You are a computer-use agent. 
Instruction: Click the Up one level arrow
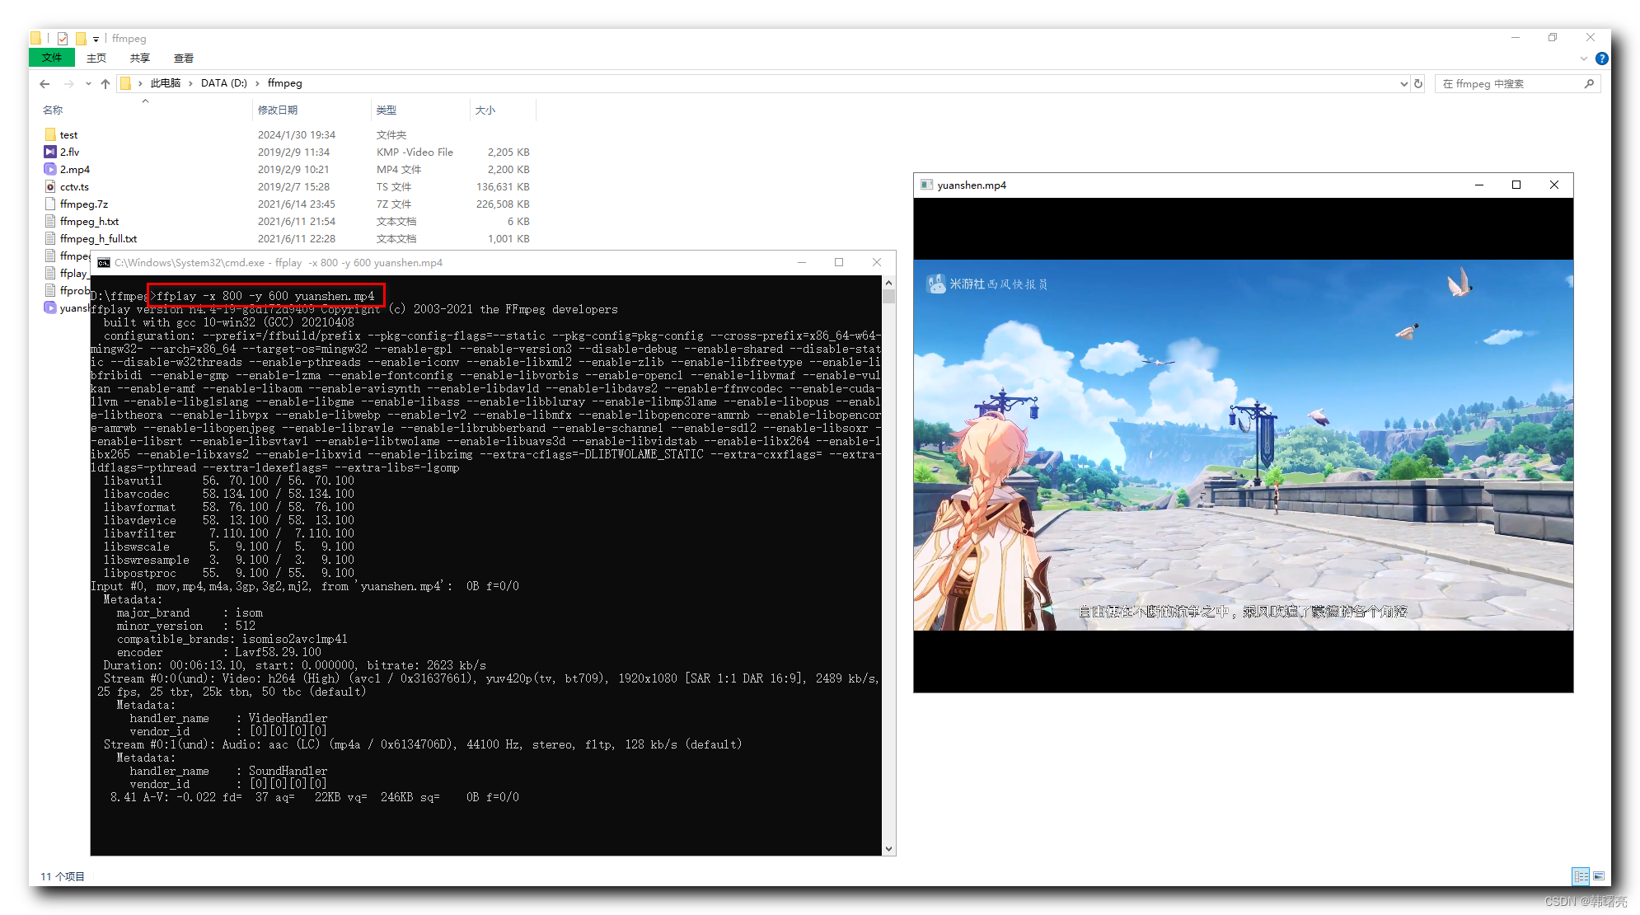105,83
